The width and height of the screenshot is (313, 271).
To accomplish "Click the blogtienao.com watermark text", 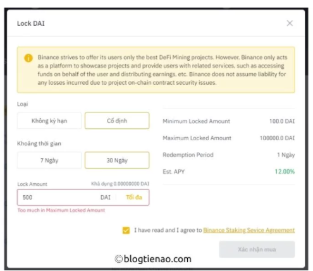I will [153, 259].
